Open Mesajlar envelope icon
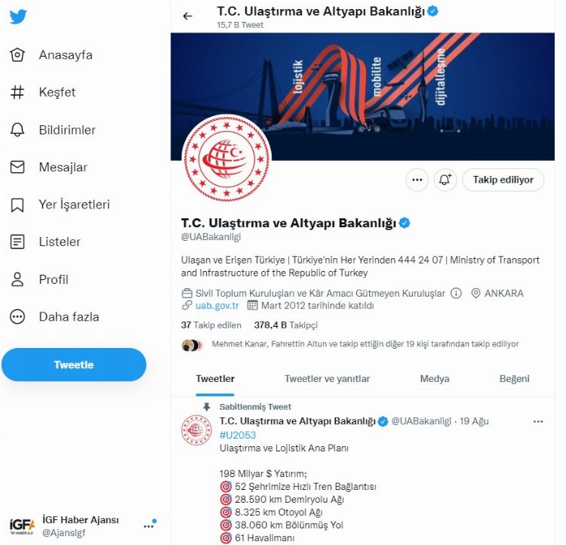566x545 pixels. (17, 167)
